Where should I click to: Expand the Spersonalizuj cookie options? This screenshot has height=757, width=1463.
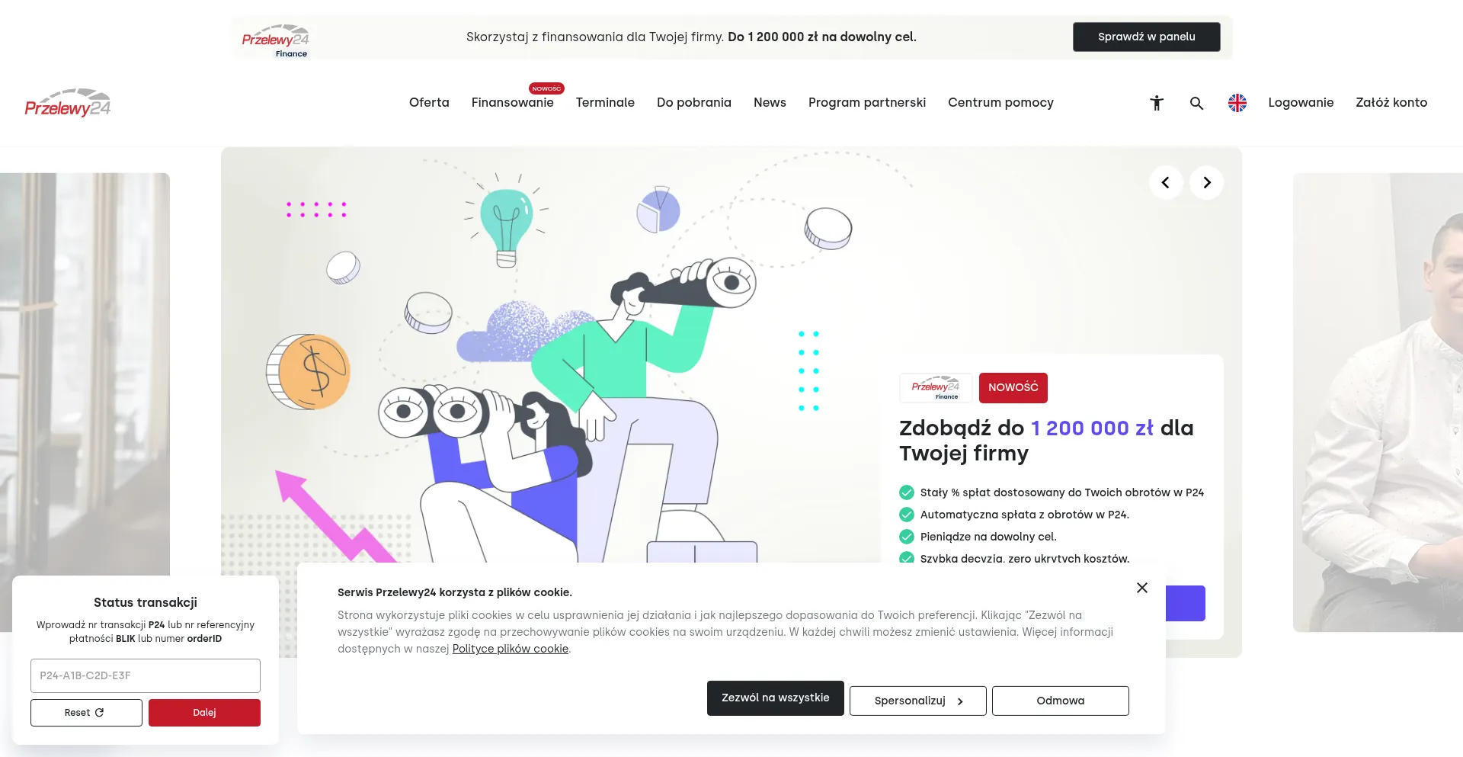tap(918, 701)
